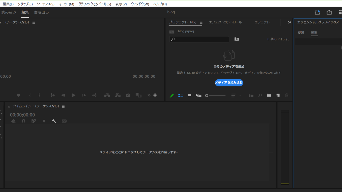Open Sort Icons dropdown in Project panel
Screen dimensions: 342x192
click(236, 95)
